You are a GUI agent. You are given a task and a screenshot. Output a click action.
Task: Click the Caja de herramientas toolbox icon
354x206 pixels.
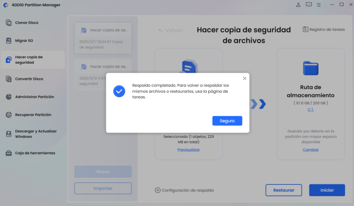pos(9,153)
